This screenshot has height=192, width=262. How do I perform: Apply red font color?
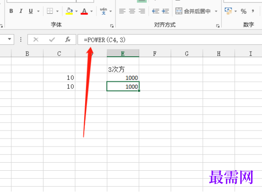click(x=84, y=11)
